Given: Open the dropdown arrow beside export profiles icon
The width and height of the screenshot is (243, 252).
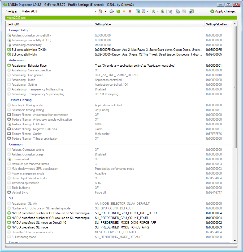Looking at the screenshot, I should [x=158, y=11].
